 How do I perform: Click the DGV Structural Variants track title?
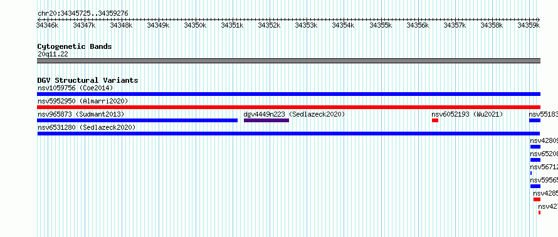point(88,80)
